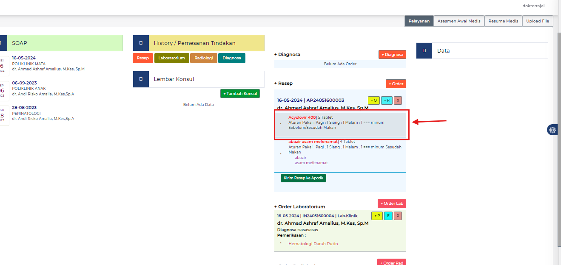561x265 pixels.
Task: Click the yellow +P button on lab order
Action: [x=377, y=216]
